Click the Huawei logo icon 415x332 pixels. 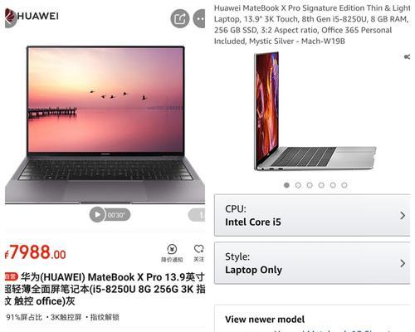tap(11, 17)
